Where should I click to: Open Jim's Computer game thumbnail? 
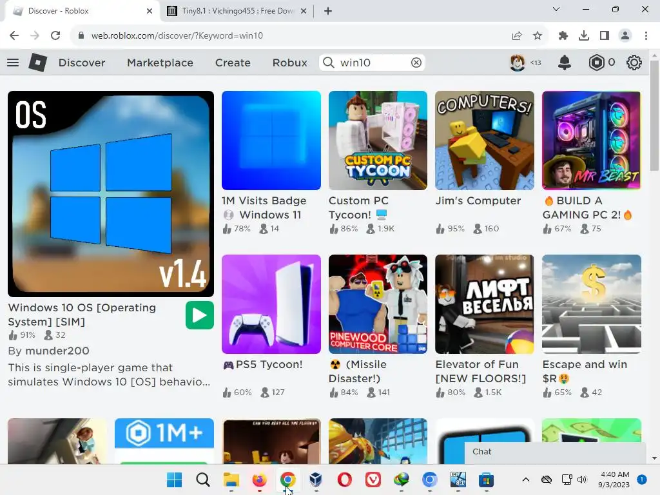click(x=485, y=141)
